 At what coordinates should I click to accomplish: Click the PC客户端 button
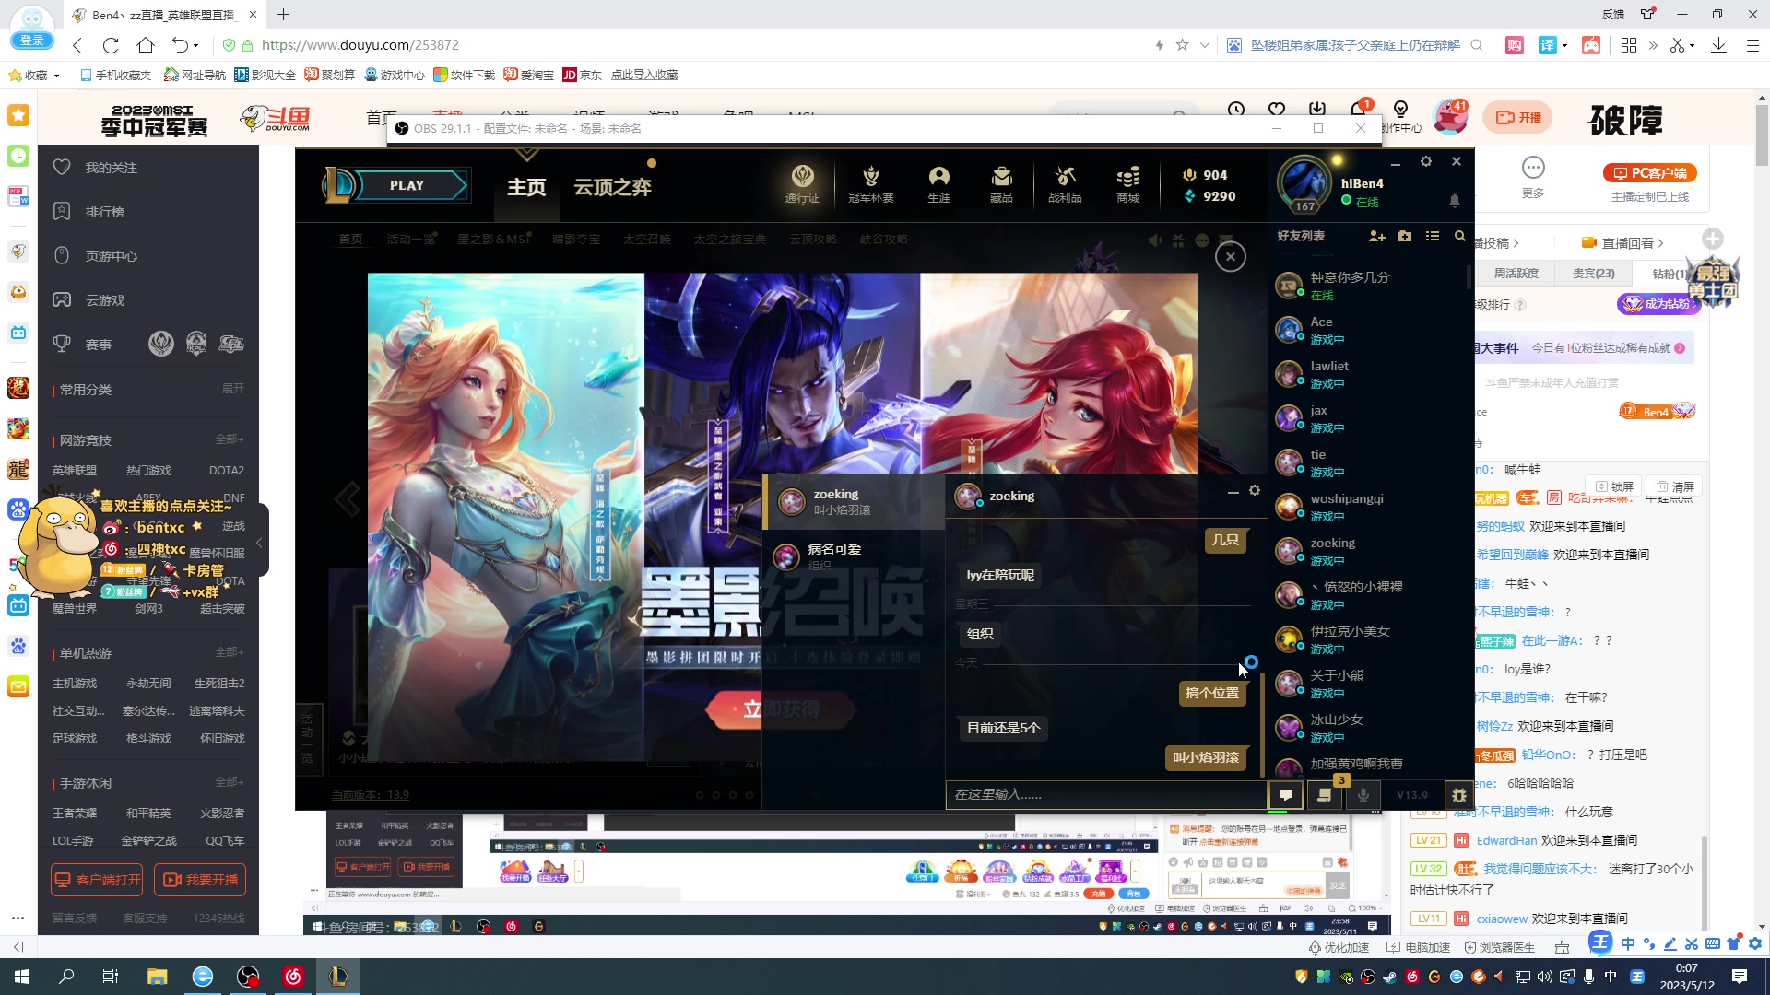pos(1650,173)
